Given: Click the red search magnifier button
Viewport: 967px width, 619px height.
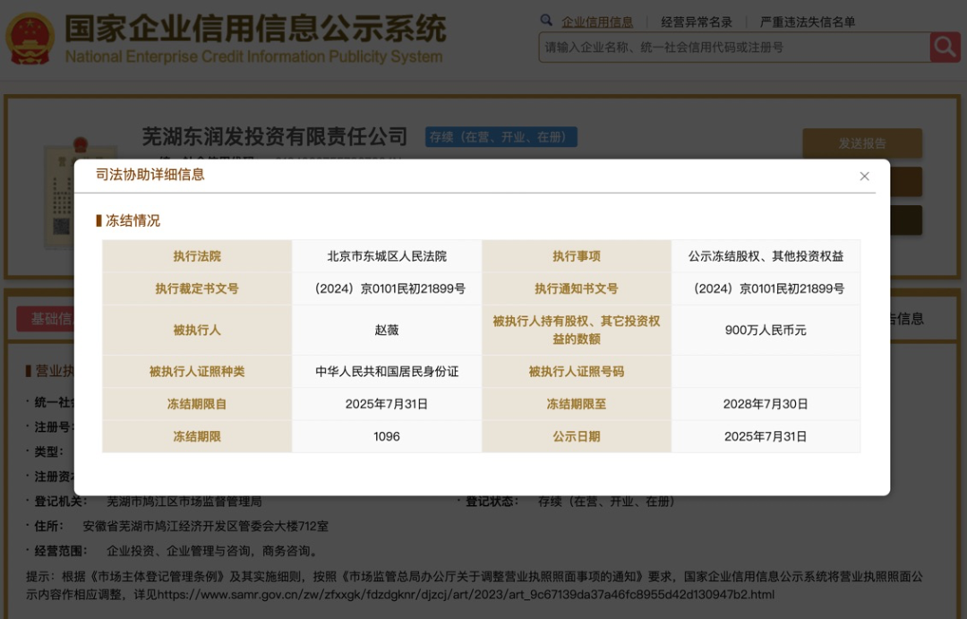Looking at the screenshot, I should point(945,47).
